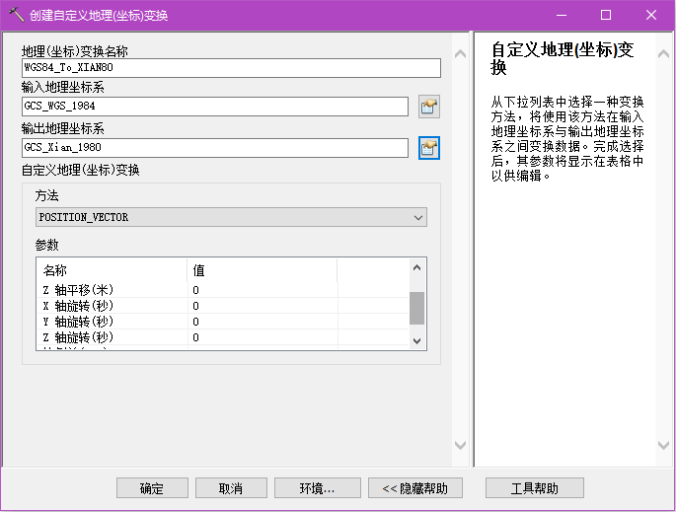
Task: Click the help heading 自定义地理(坐标)变换
Action: click(563, 58)
